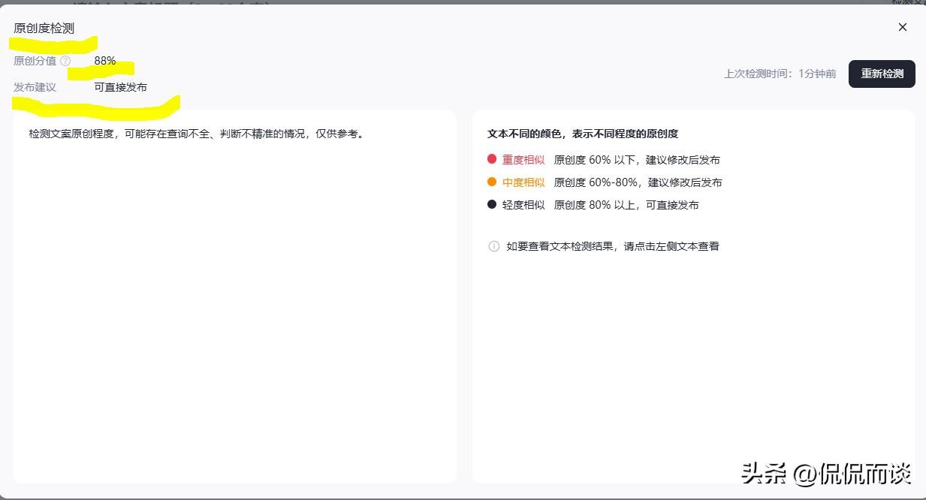Click the 发布建议 label
This screenshot has width=926, height=500.
point(35,87)
